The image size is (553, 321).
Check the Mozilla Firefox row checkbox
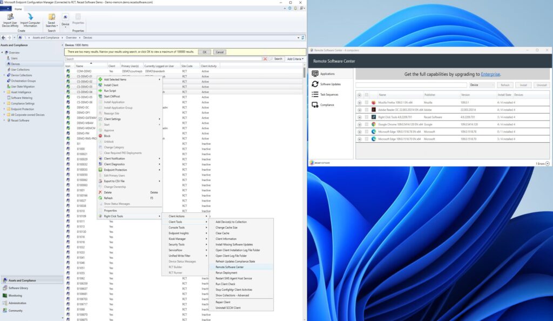coord(366,102)
